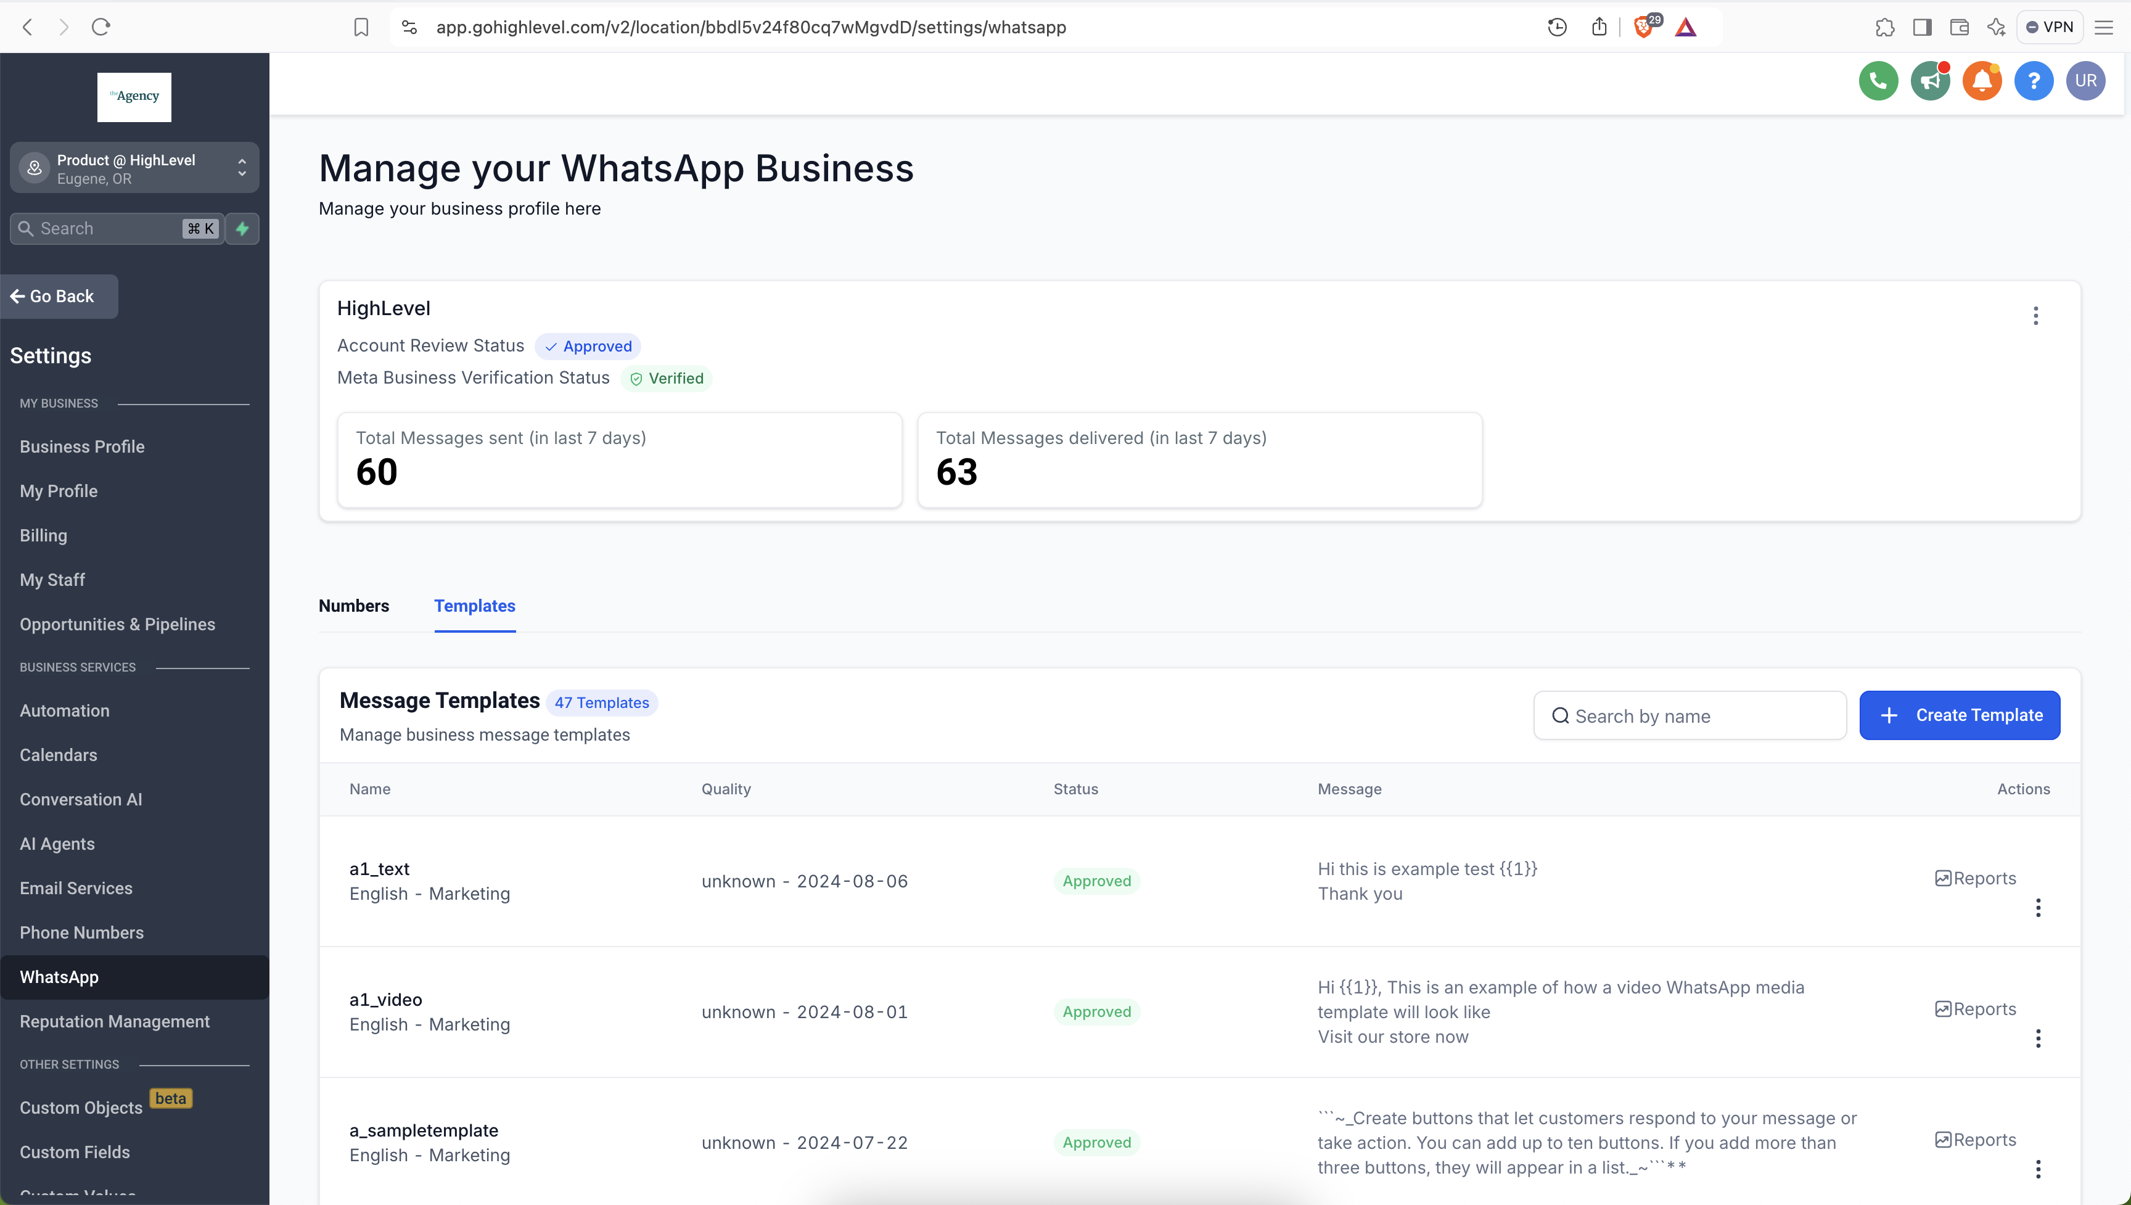Click the blue help question mark icon
2131x1205 pixels.
click(x=2034, y=81)
